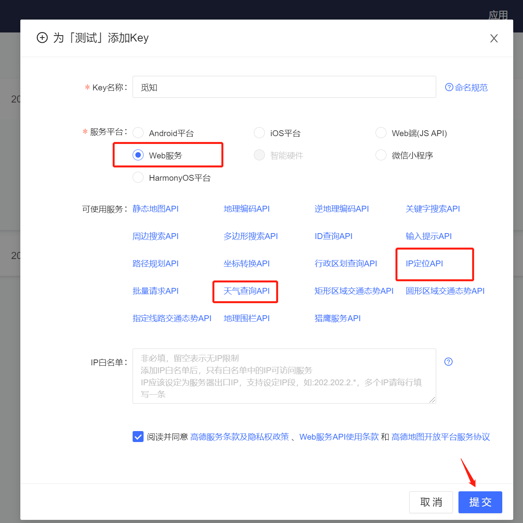Image resolution: width=523 pixels, height=523 pixels.
Task: Open the 静态地图API link
Action: pos(155,209)
